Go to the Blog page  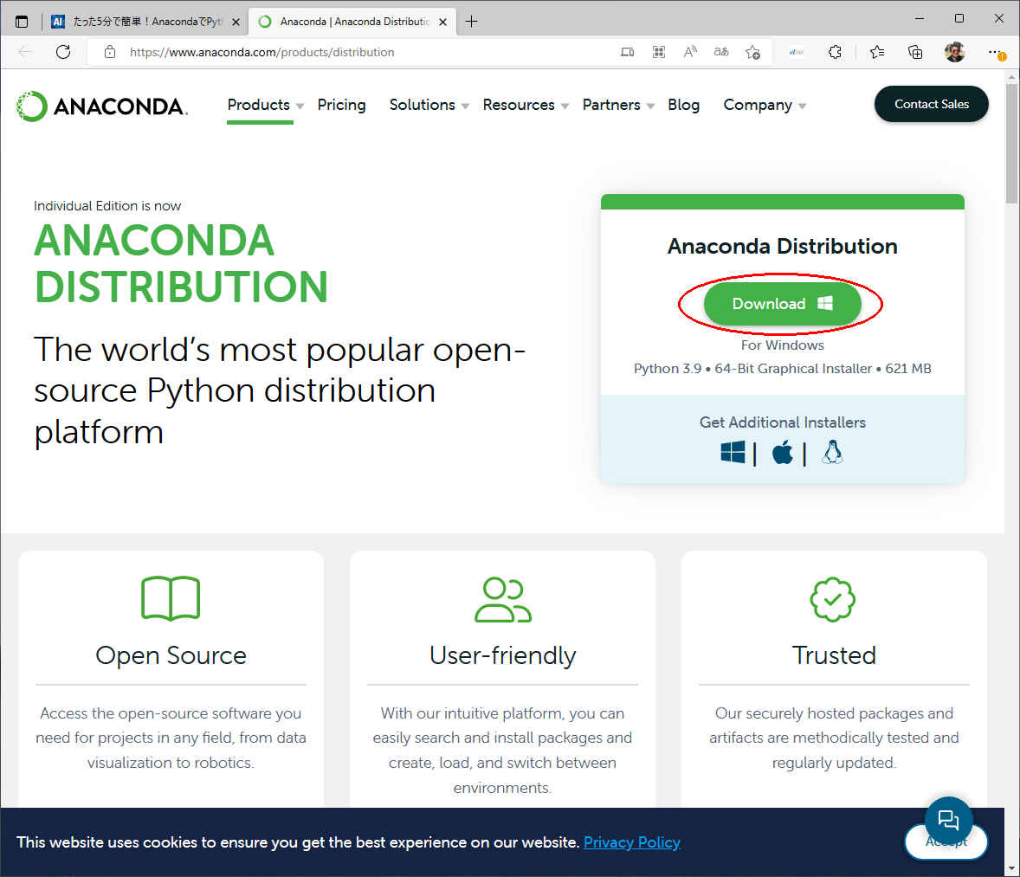click(683, 105)
